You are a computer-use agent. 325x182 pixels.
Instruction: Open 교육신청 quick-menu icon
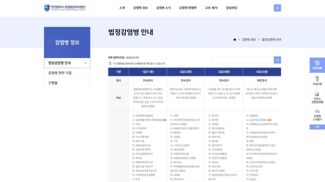tap(317, 81)
